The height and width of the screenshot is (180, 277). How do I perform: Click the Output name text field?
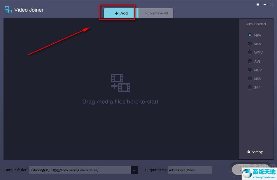(x=190, y=170)
